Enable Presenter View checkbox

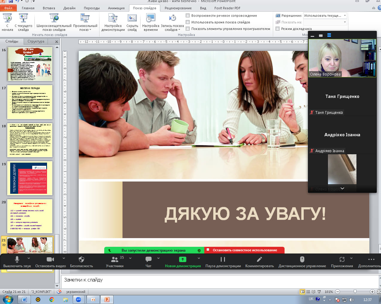click(x=278, y=29)
